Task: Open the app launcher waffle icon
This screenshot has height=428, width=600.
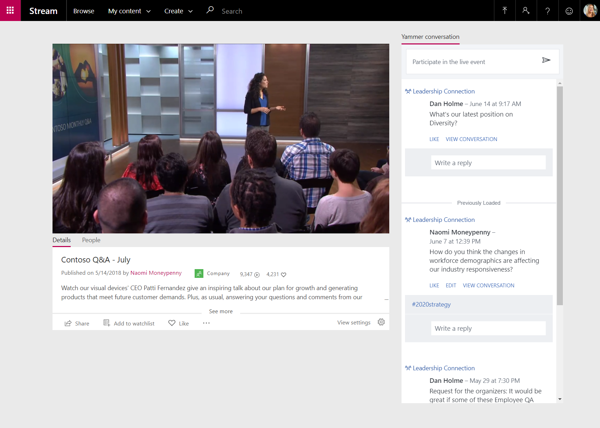Action: [10, 10]
